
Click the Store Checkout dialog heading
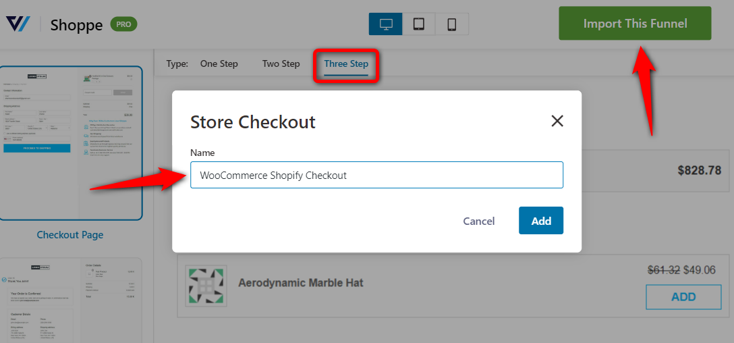tap(253, 122)
